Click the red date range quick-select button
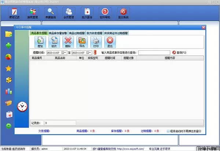 (95, 53)
